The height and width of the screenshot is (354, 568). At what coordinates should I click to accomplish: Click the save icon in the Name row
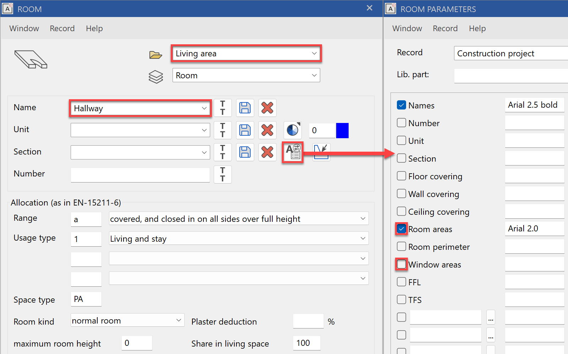coord(245,108)
